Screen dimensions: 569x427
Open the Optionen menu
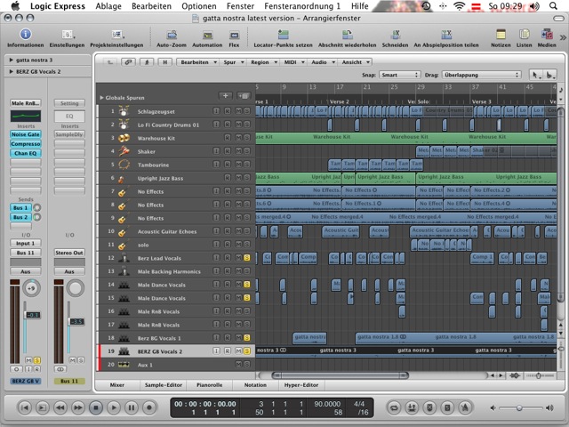(199, 6)
